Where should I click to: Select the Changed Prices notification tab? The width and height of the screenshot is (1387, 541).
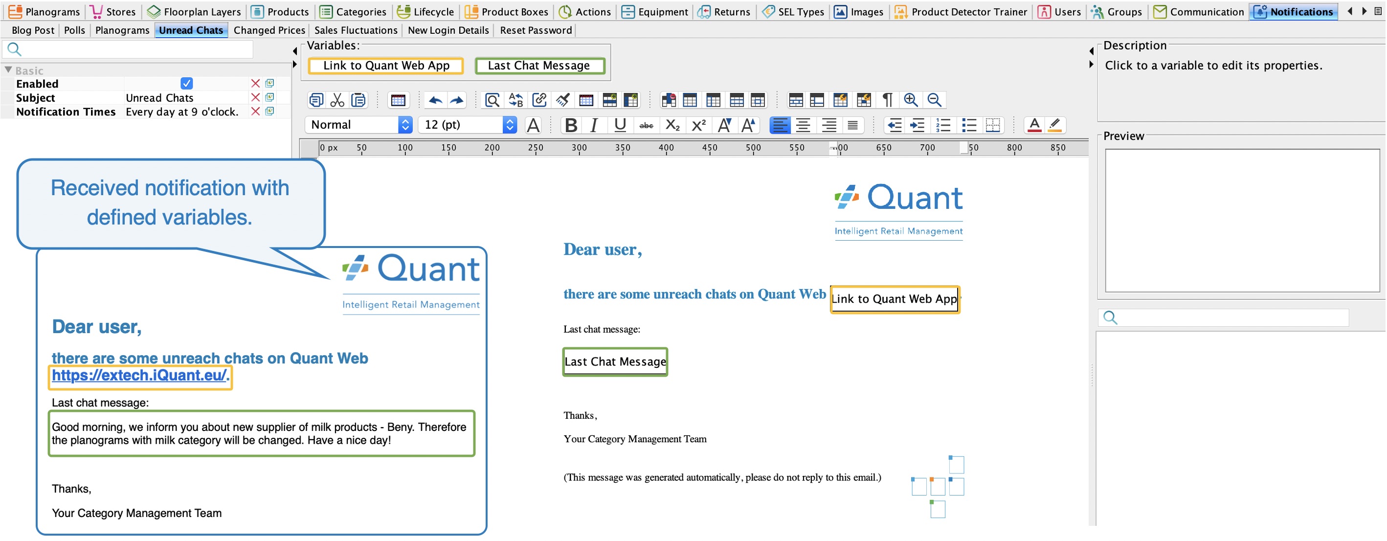pyautogui.click(x=269, y=30)
